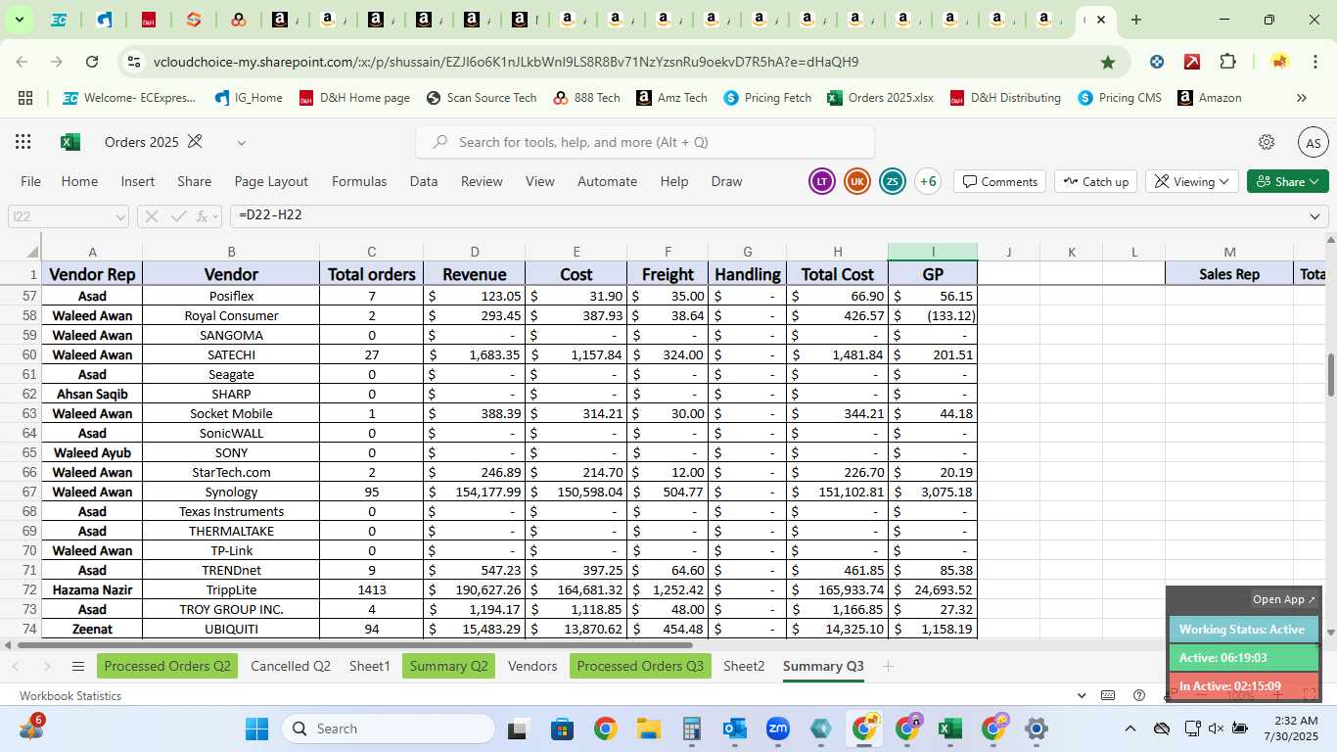The width and height of the screenshot is (1337, 752).
Task: Open the all sheets list icon
Action: point(78,667)
